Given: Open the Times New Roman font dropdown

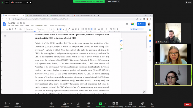Looking at the screenshot, I should pyautogui.click(x=42, y=29).
